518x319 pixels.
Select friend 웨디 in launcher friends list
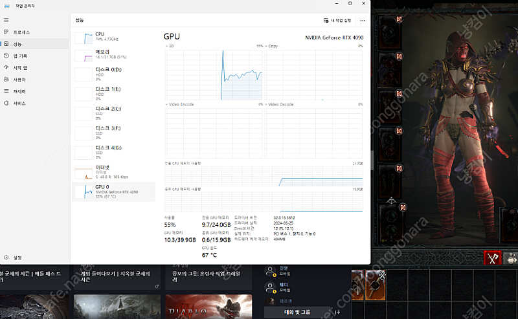coord(278,287)
